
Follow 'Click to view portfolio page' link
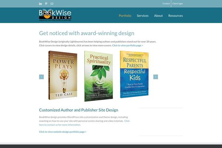(x=128, y=46)
